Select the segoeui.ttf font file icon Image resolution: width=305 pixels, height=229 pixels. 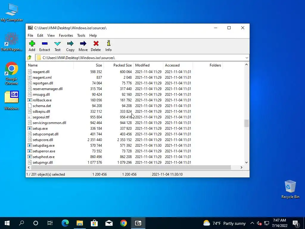(x=30, y=117)
